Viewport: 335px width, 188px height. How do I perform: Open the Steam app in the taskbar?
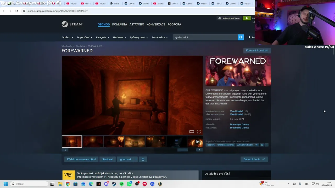114,184
